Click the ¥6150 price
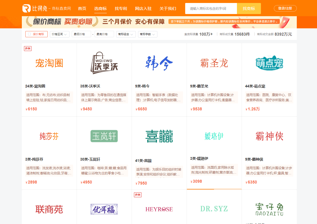This screenshot has height=224, width=317. [x=31, y=109]
